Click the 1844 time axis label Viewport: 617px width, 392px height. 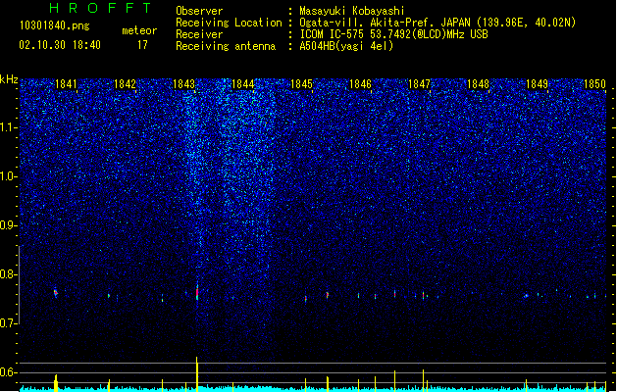243,84
